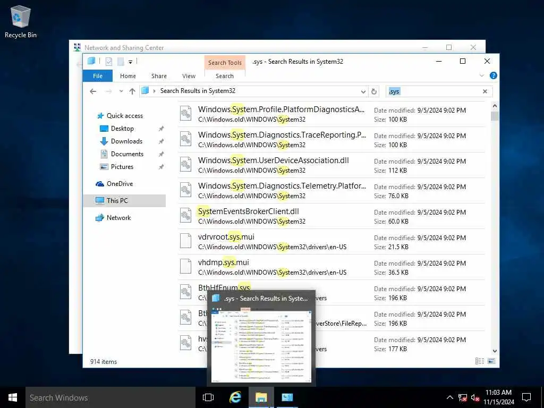Screen dimensions: 544x408
Task: Open the network status tray icon
Action: point(463,397)
